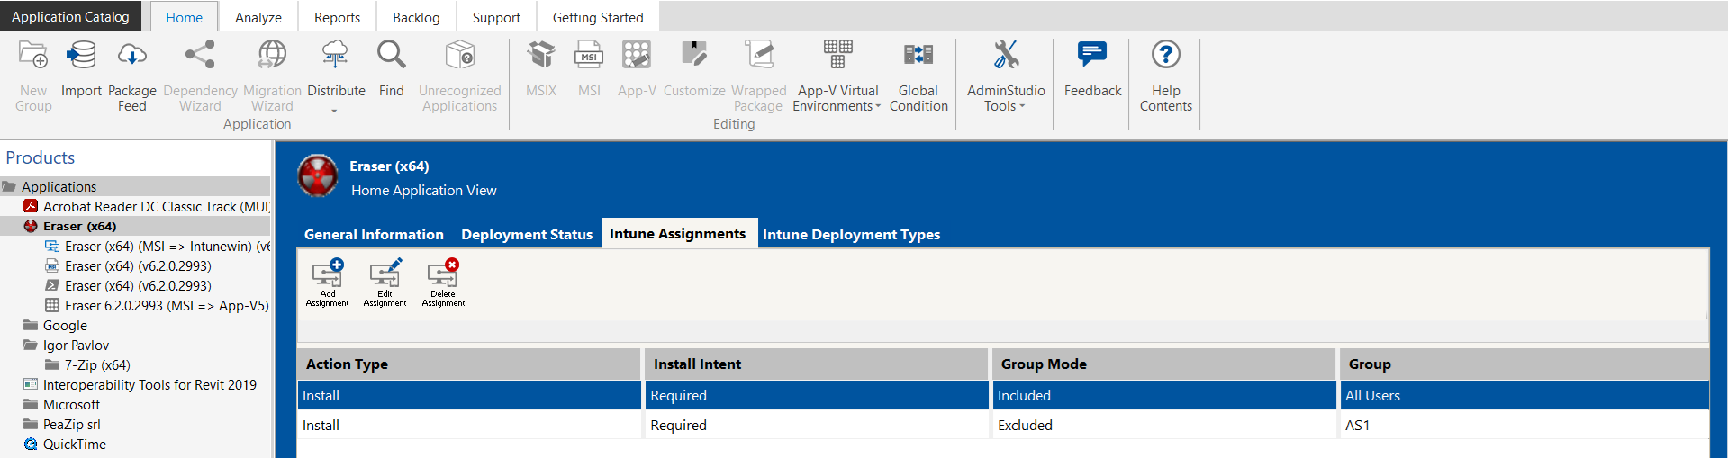Open the Package Feed tool
The height and width of the screenshot is (458, 1728).
tap(131, 56)
